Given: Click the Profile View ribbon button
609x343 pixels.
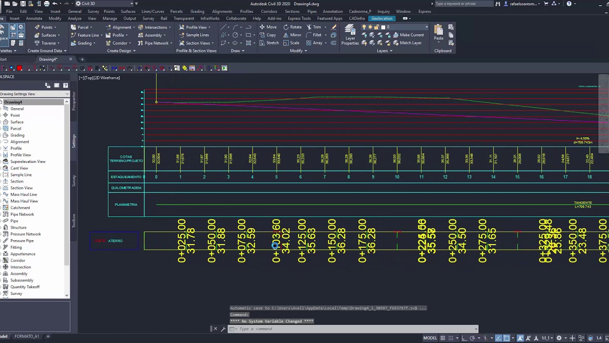Looking at the screenshot, I should [x=196, y=27].
